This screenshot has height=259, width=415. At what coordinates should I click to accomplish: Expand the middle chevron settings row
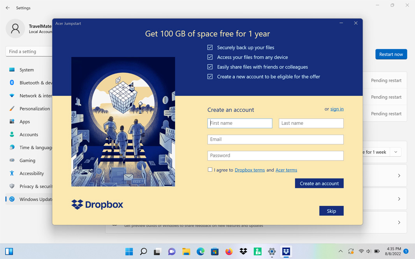coord(399,199)
